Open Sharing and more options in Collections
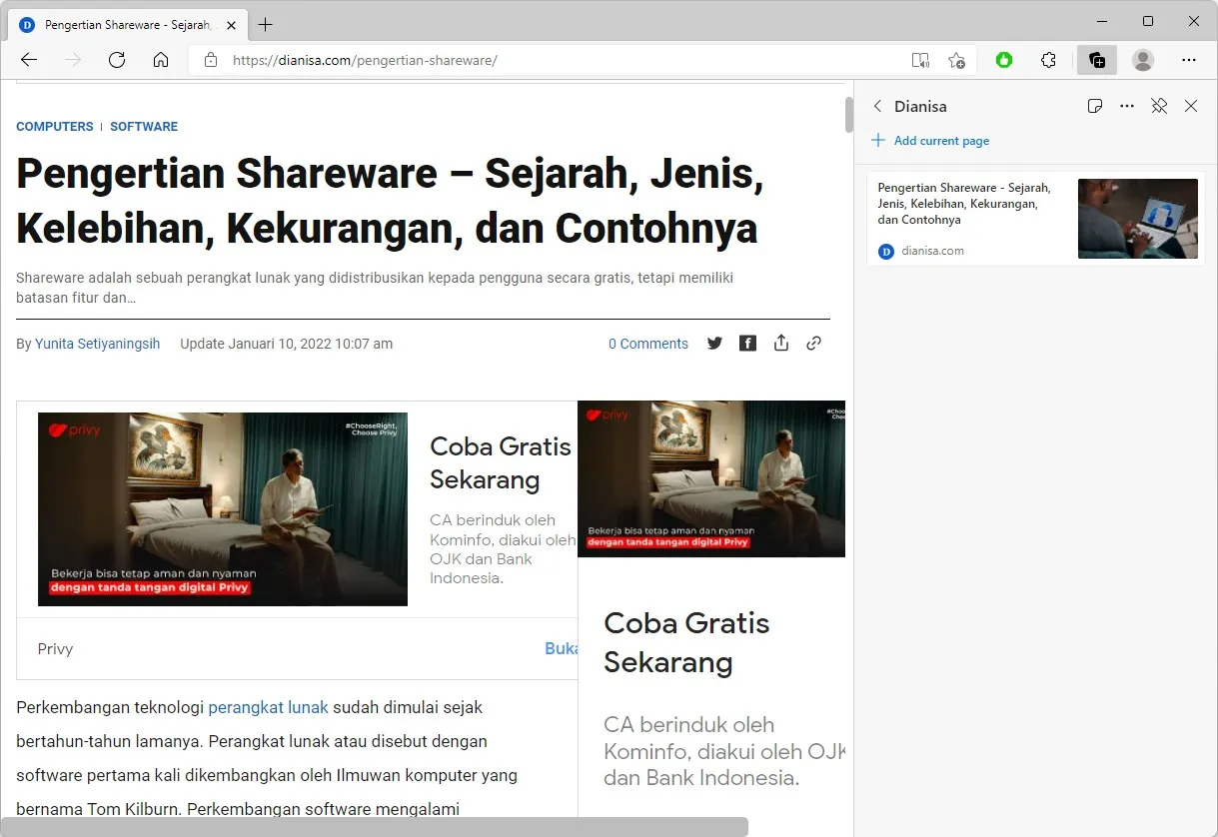The width and height of the screenshot is (1218, 837). click(x=1127, y=106)
